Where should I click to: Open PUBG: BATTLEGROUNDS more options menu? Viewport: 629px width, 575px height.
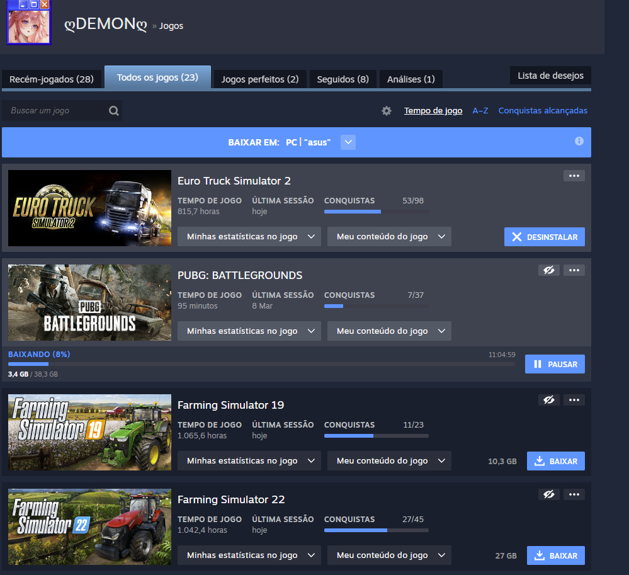574,270
